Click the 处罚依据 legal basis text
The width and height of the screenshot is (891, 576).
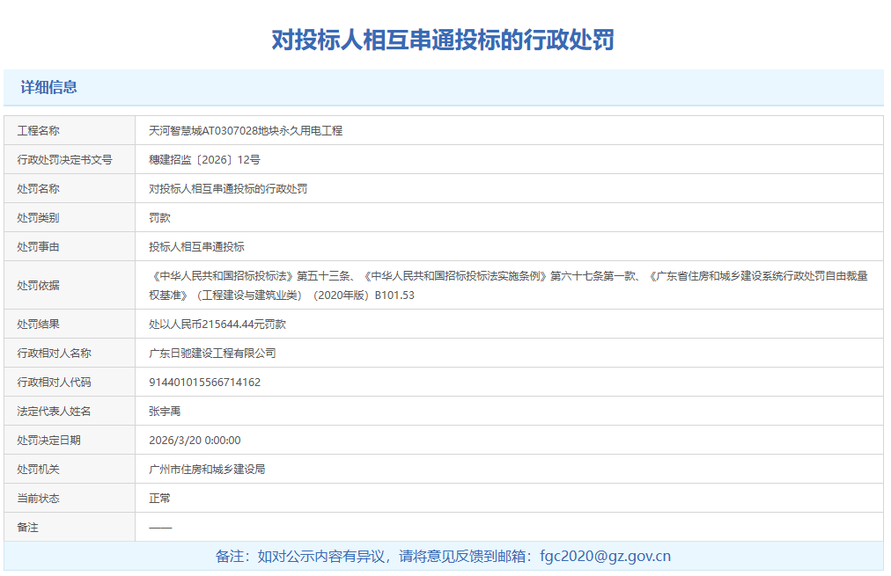508,285
